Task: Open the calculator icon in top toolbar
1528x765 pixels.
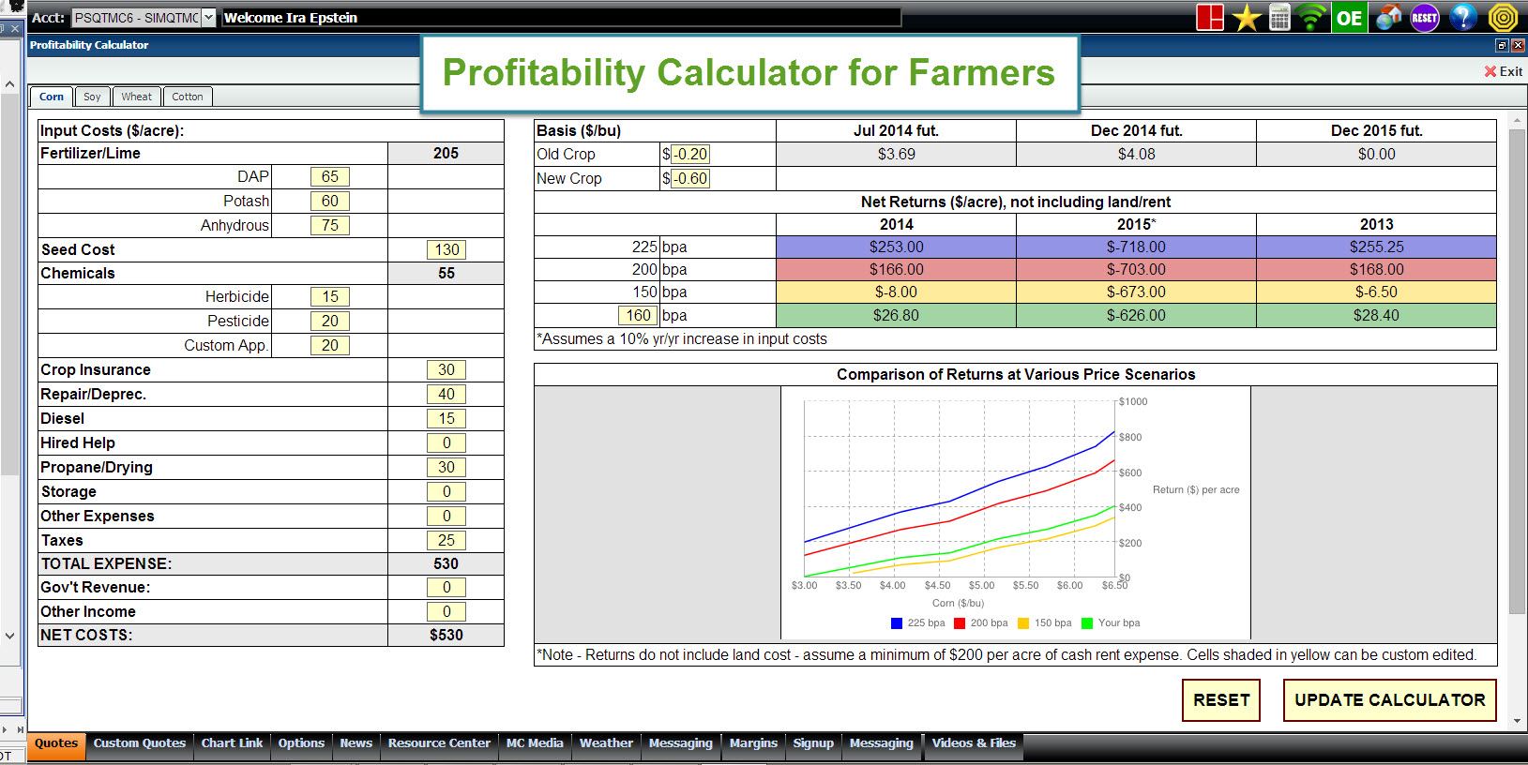Action: coord(1279,17)
